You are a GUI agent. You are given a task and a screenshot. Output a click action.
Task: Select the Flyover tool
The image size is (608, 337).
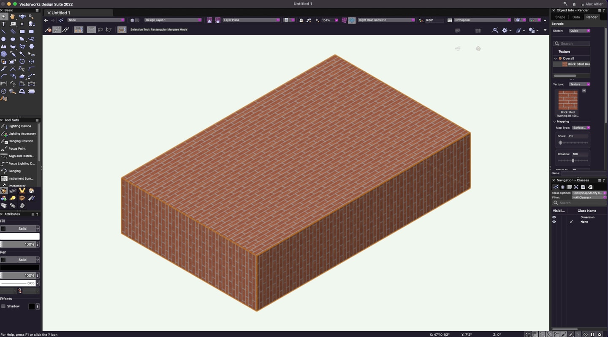[22, 16]
